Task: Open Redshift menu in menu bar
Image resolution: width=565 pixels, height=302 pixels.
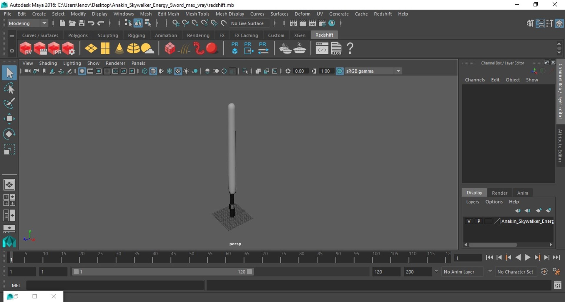Action: [383, 14]
